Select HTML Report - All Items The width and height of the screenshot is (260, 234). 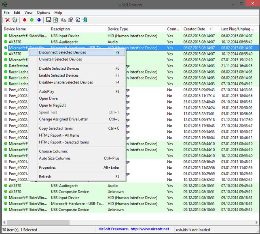pyautogui.click(x=59, y=135)
